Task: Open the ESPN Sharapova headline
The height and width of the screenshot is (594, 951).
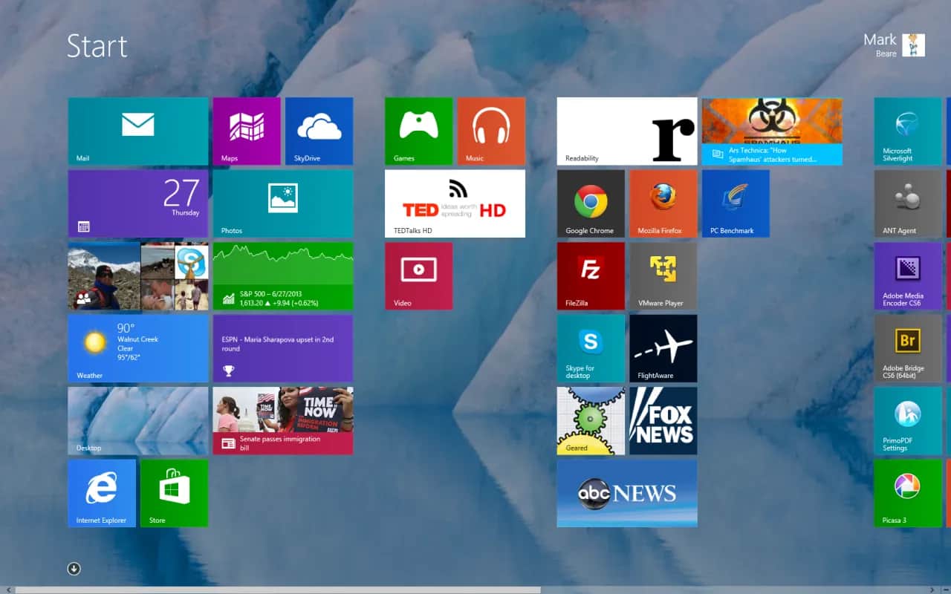Action: (x=282, y=347)
